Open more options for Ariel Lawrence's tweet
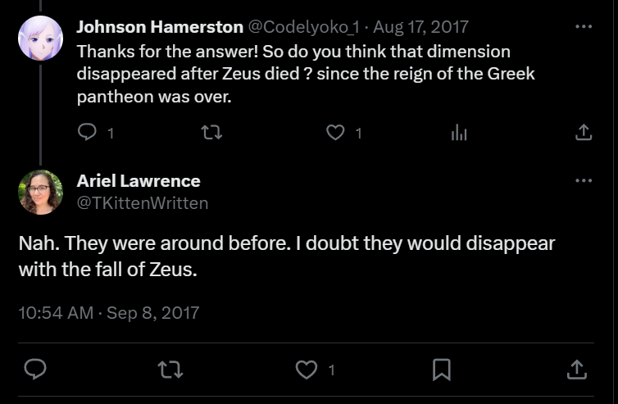This screenshot has height=404, width=618. 583,180
